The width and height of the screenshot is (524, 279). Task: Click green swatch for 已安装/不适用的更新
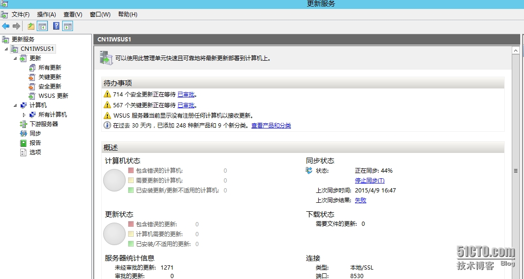tap(131, 244)
